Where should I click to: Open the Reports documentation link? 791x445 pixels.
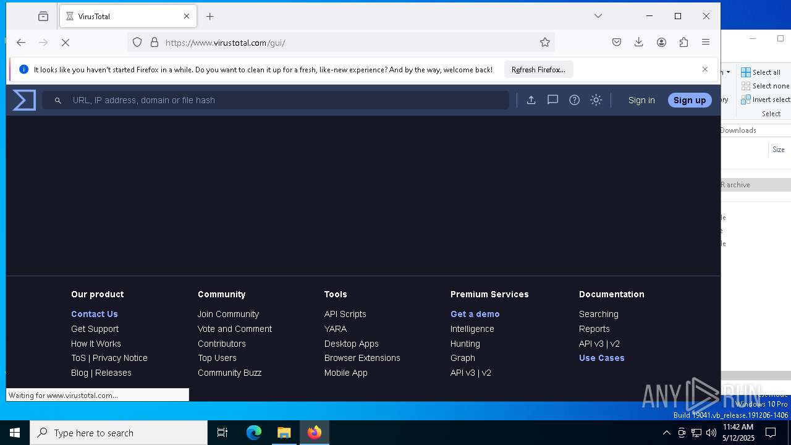(x=594, y=329)
